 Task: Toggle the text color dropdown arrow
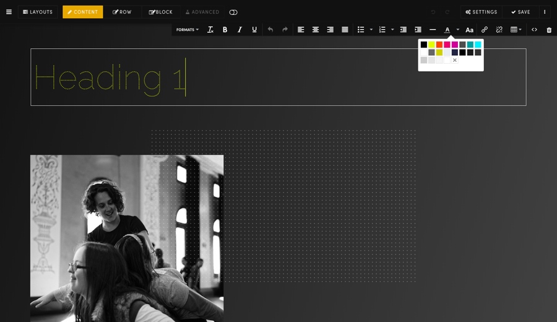tap(458, 30)
